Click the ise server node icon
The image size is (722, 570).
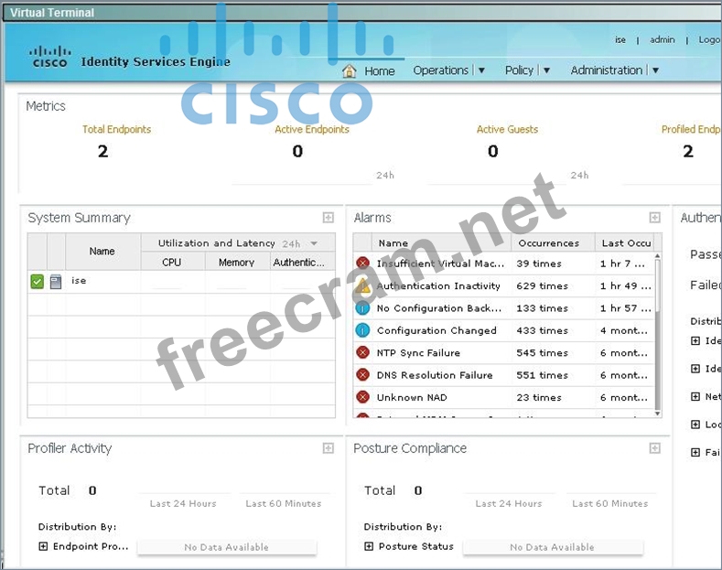(56, 282)
